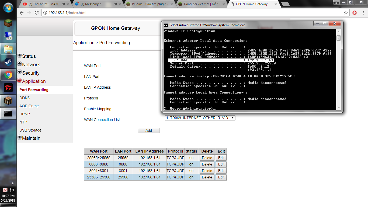The width and height of the screenshot is (368, 207).
Task: Open the network tray icon
Action: [x=12, y=190]
